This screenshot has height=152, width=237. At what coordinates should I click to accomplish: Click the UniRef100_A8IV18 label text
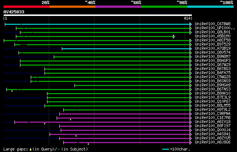pyautogui.click(x=213, y=122)
